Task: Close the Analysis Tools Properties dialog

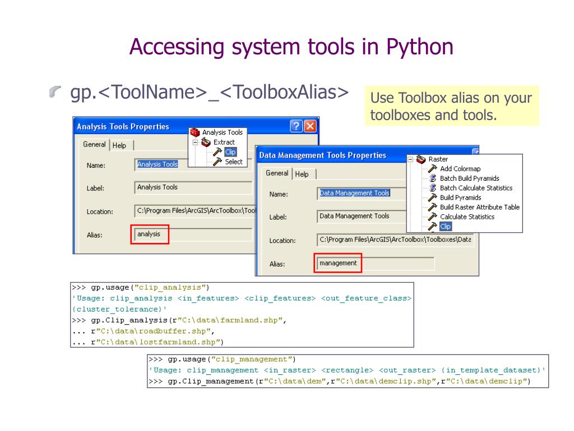Action: 310,126
